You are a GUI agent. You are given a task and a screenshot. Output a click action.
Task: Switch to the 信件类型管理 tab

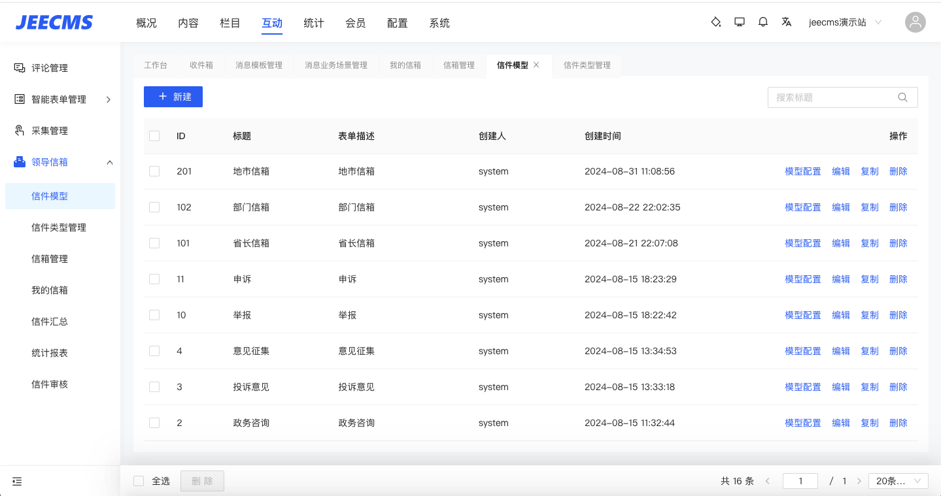point(587,65)
